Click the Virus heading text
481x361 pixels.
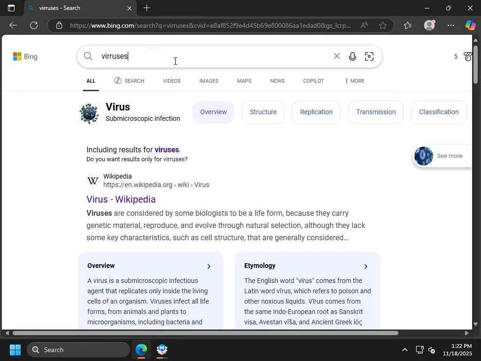(x=118, y=107)
